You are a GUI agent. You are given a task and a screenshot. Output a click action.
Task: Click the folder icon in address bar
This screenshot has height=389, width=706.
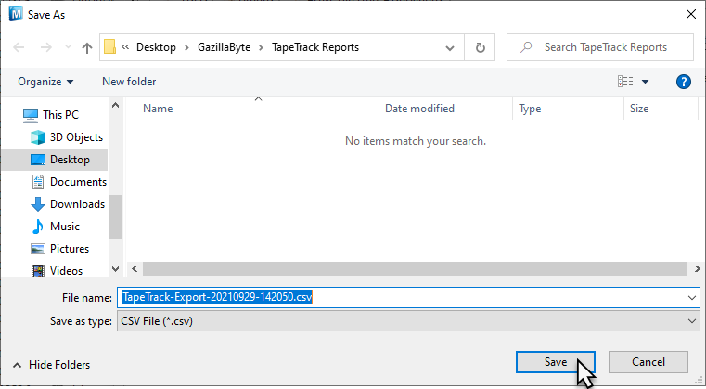point(109,47)
